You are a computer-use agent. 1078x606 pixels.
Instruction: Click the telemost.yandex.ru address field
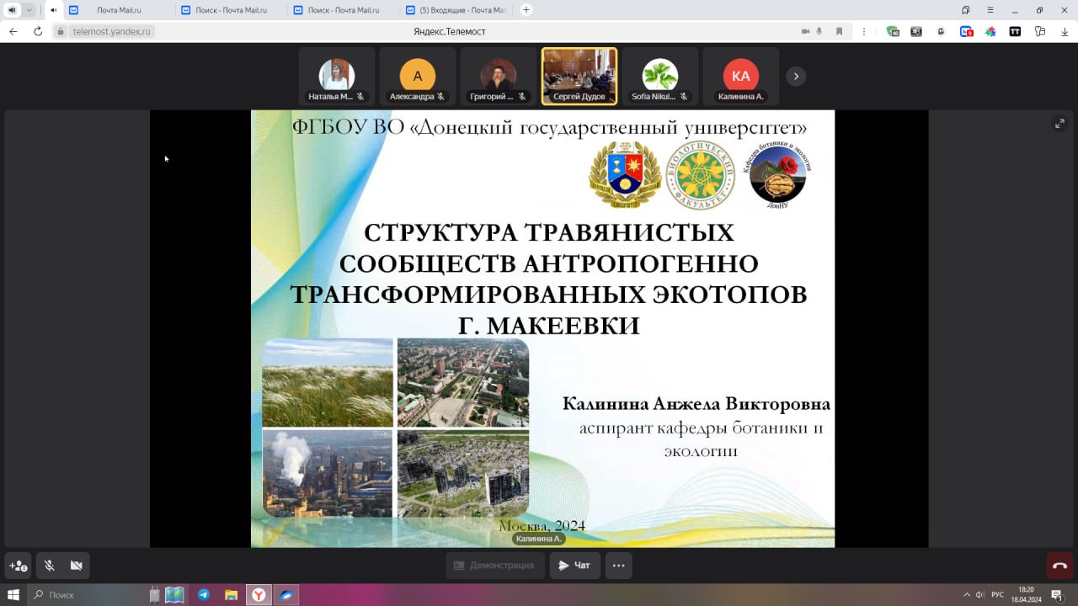click(112, 31)
